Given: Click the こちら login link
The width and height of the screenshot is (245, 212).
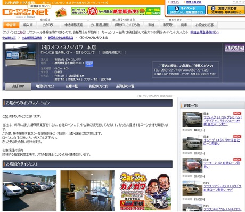Looking at the screenshot, I should pyautogui.click(x=21, y=33).
